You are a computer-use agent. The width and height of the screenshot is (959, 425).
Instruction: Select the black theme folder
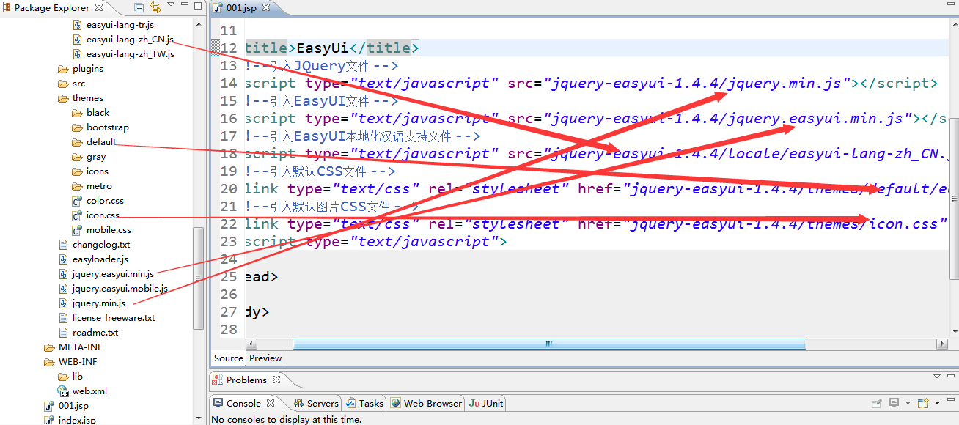click(x=91, y=112)
